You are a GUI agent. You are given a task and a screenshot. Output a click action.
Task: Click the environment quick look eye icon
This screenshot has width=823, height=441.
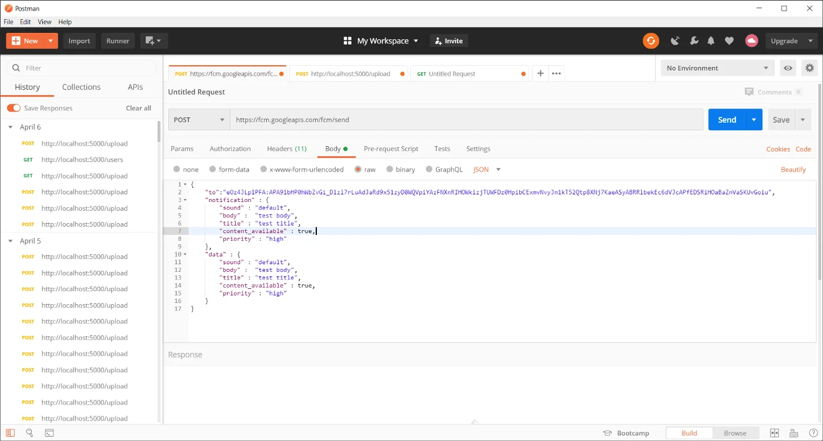788,68
